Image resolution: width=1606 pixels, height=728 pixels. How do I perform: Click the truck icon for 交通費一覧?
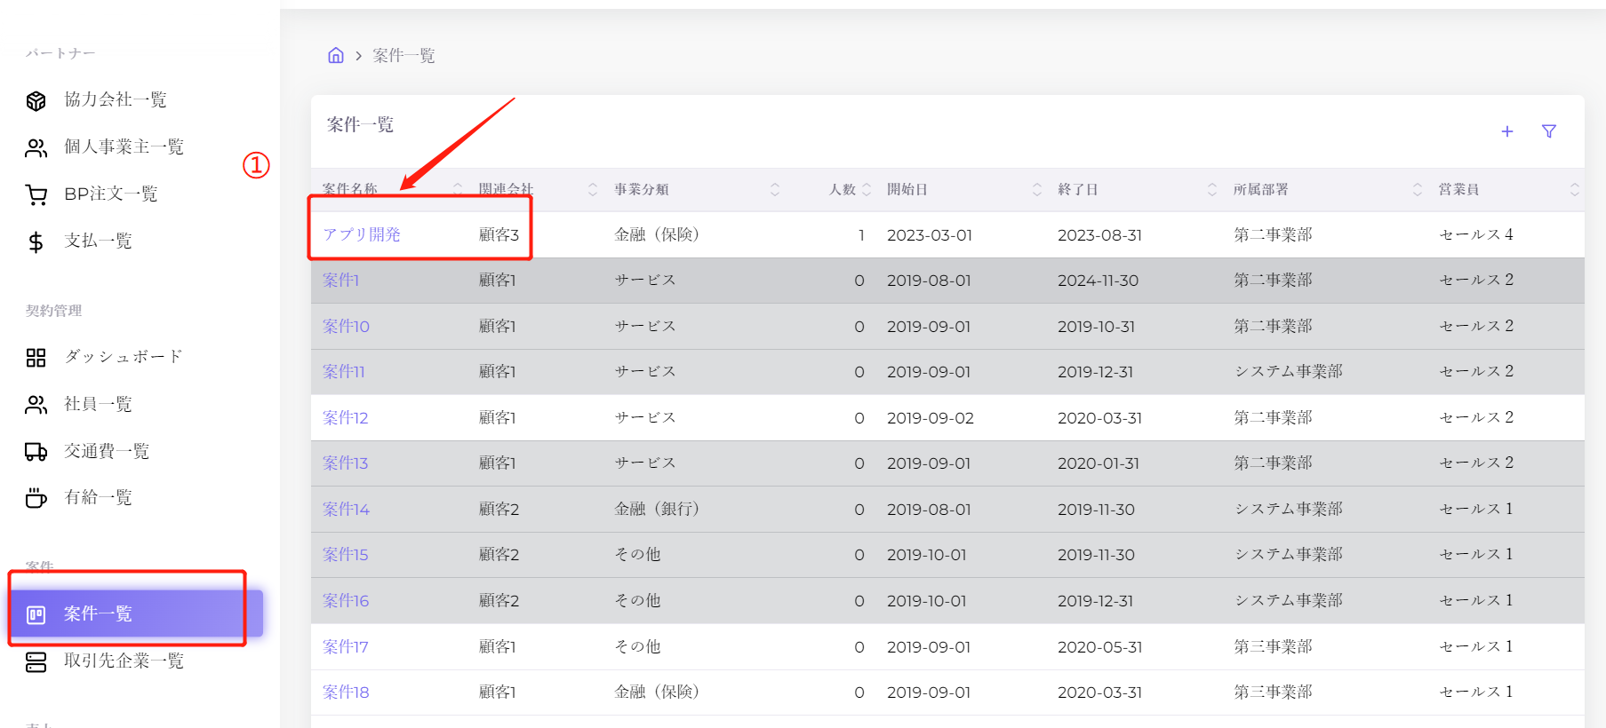click(36, 452)
